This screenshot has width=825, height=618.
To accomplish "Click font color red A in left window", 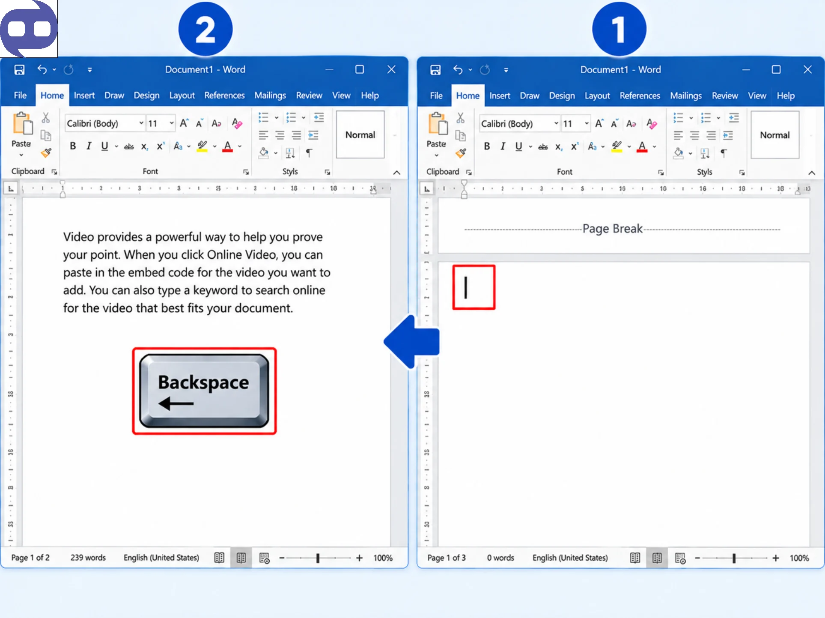I will [228, 146].
